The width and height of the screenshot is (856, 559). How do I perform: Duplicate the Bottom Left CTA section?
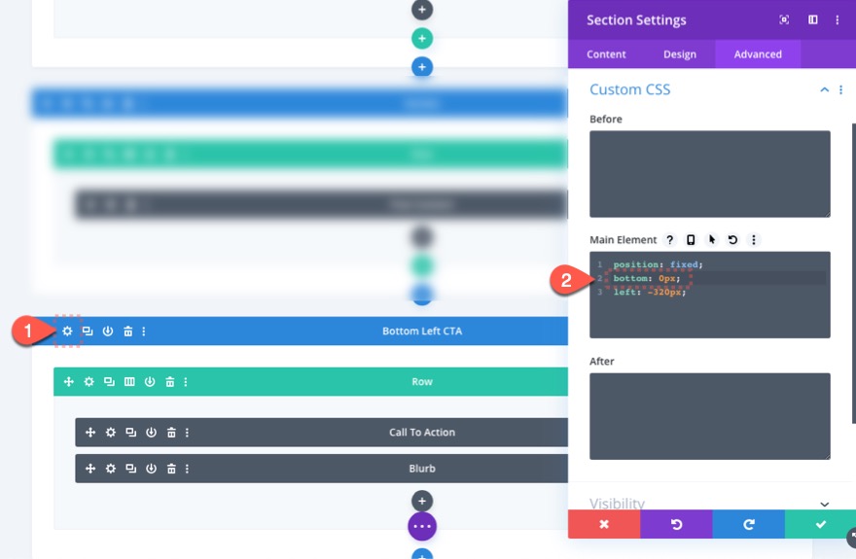(x=88, y=332)
